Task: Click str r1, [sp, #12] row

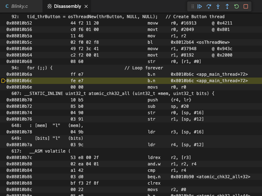Action: tap(131, 119)
